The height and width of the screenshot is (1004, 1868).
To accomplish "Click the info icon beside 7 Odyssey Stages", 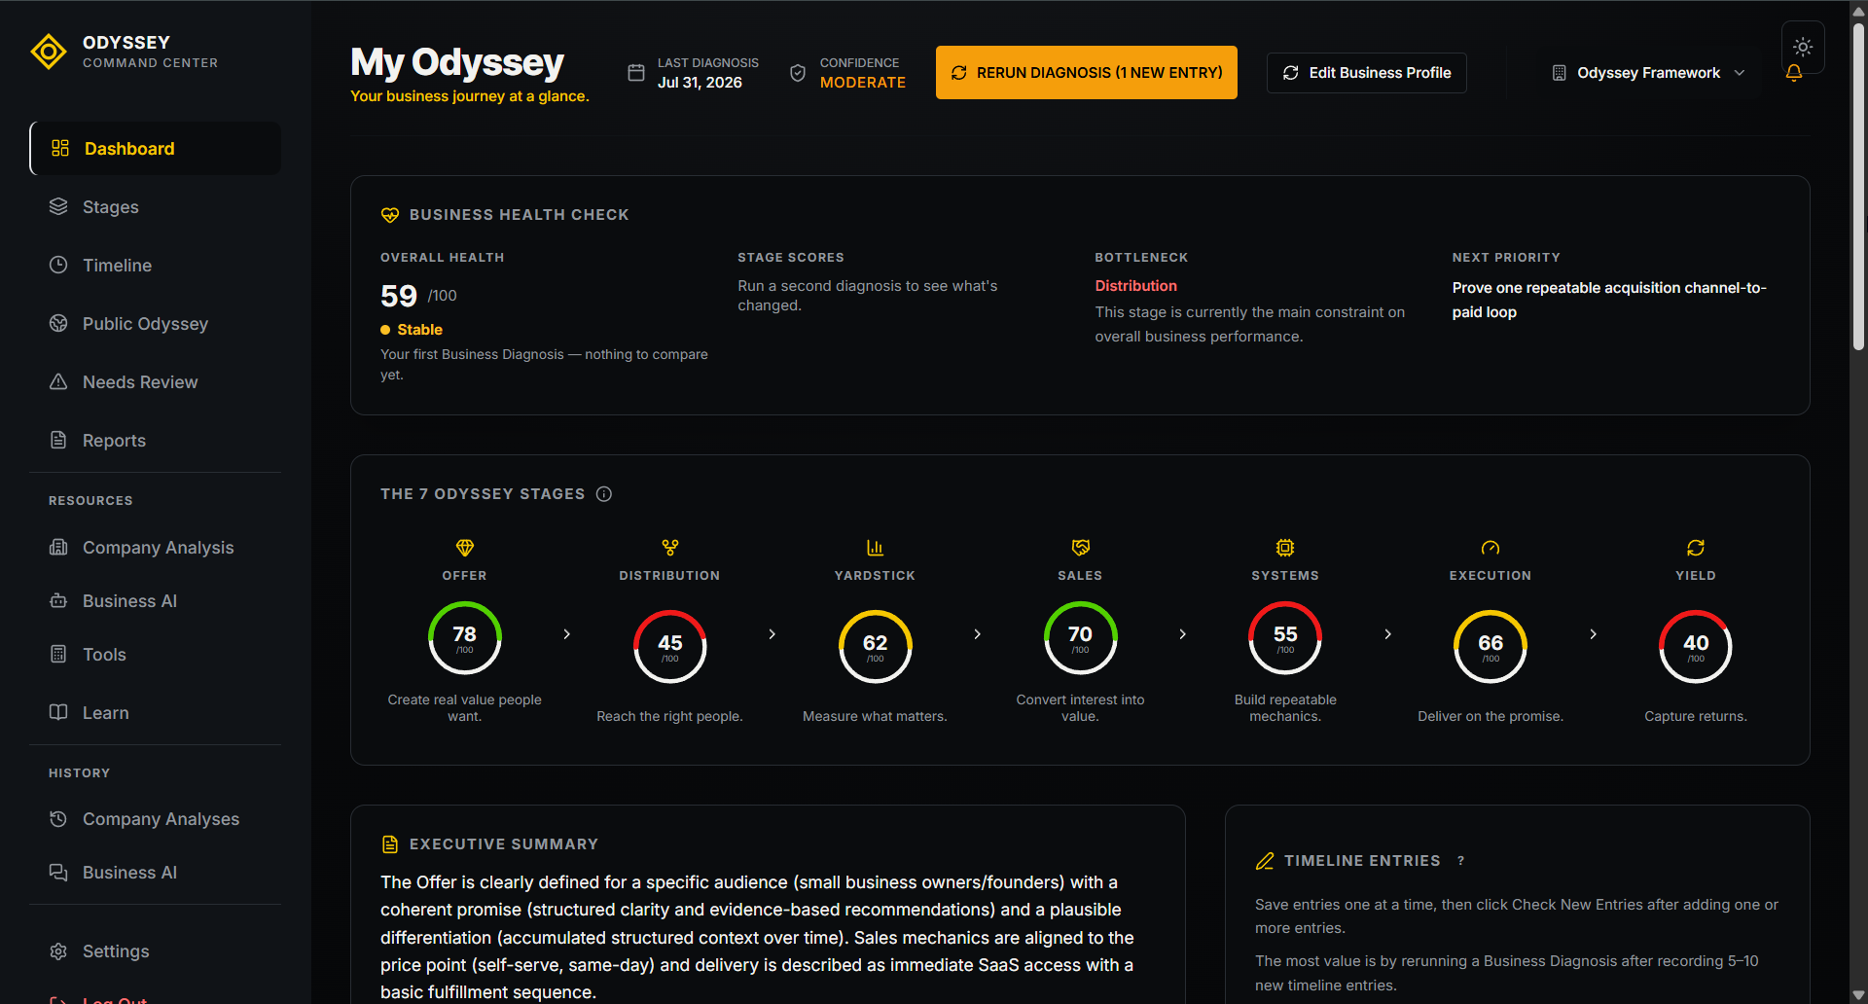I will [604, 494].
